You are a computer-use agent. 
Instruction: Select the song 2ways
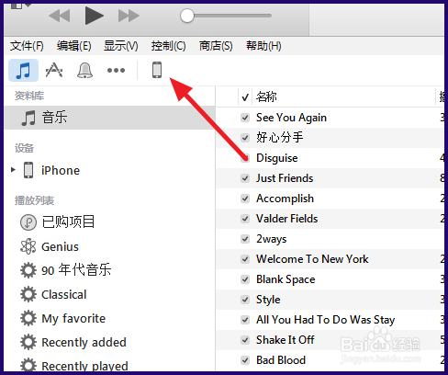272,239
